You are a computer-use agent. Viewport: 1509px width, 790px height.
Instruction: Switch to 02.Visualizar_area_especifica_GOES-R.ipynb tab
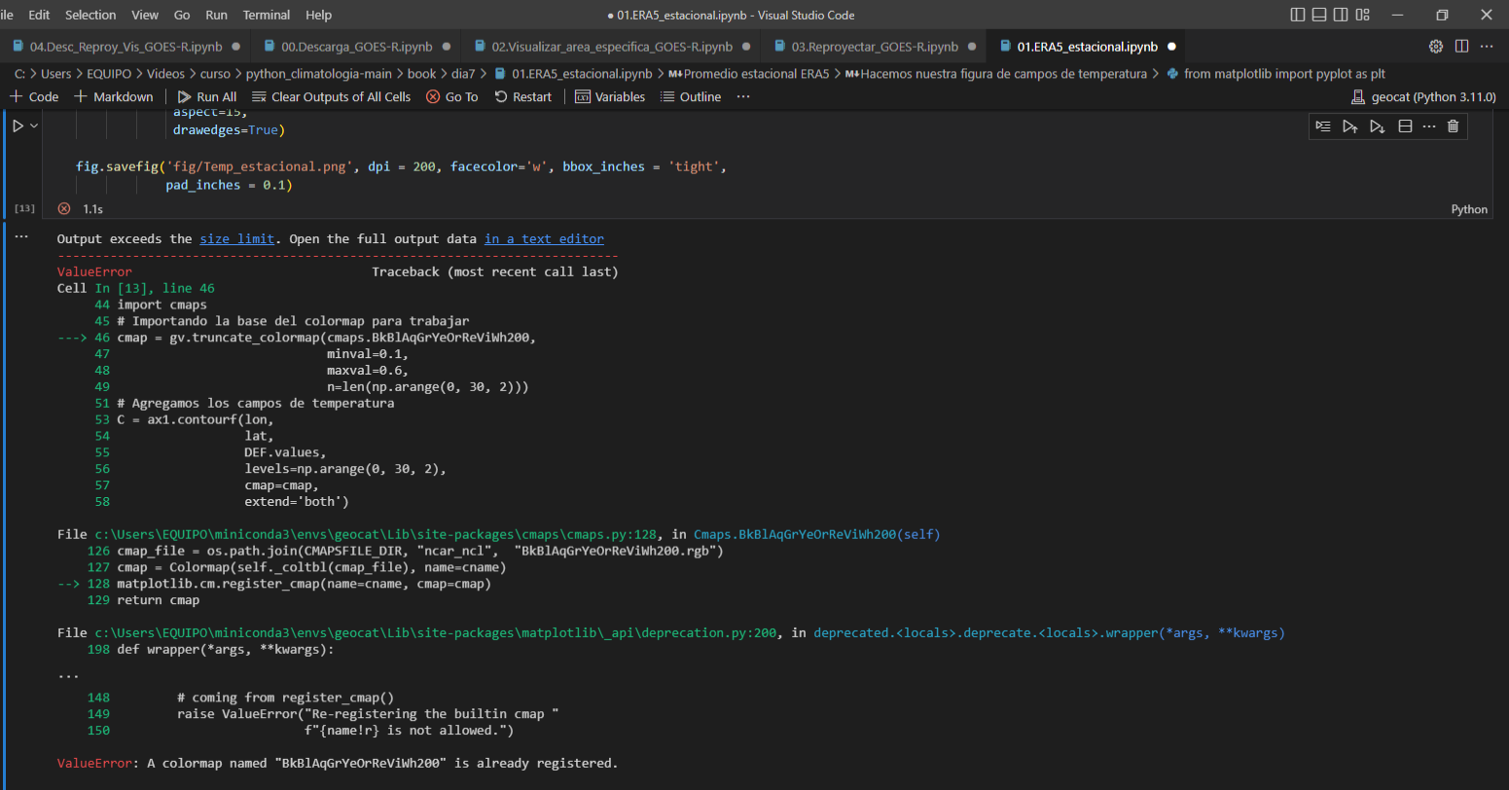point(612,47)
